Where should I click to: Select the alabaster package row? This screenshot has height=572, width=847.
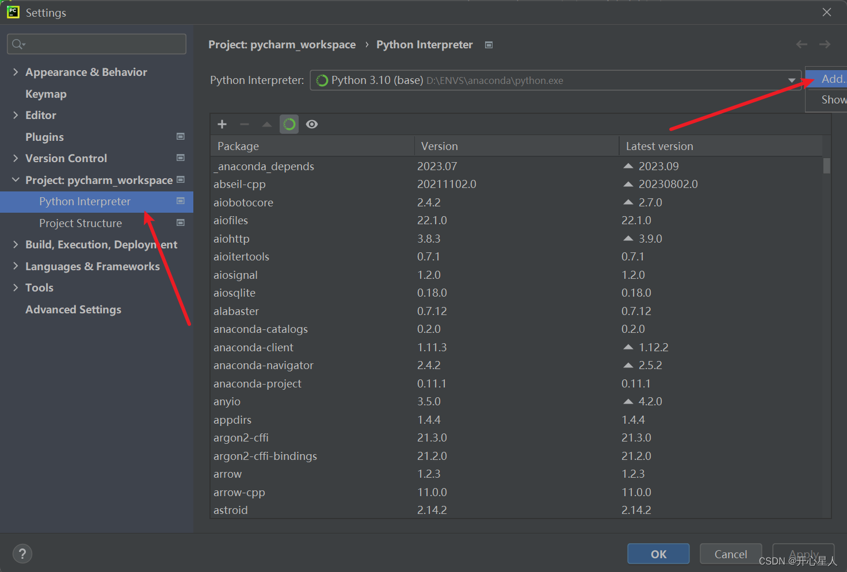[517, 311]
